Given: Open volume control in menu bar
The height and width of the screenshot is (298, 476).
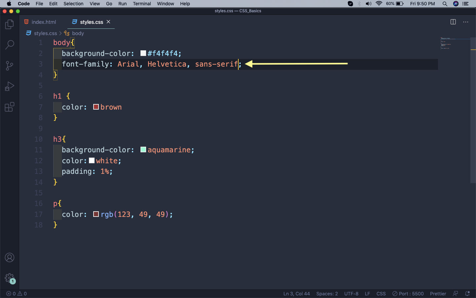Looking at the screenshot, I should [x=369, y=4].
